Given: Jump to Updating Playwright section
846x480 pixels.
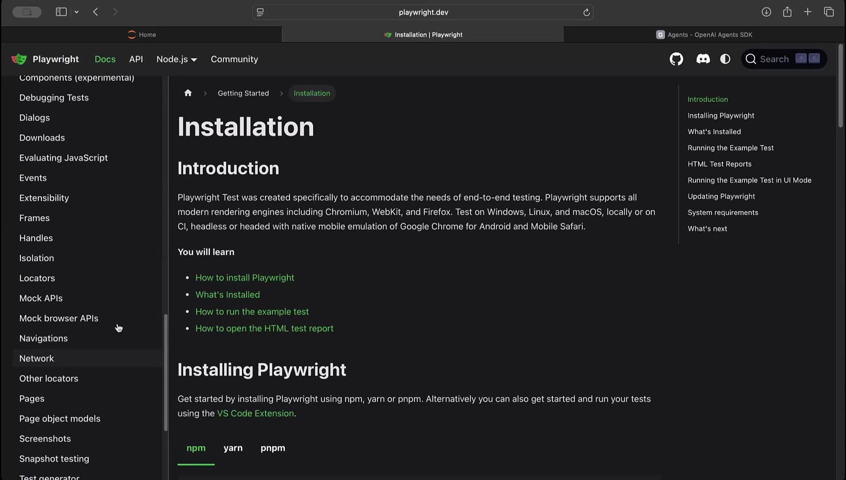Looking at the screenshot, I should click(x=721, y=196).
